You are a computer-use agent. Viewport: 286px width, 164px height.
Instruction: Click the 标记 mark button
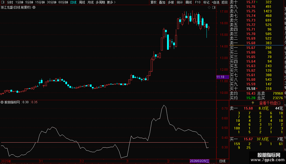206,2
